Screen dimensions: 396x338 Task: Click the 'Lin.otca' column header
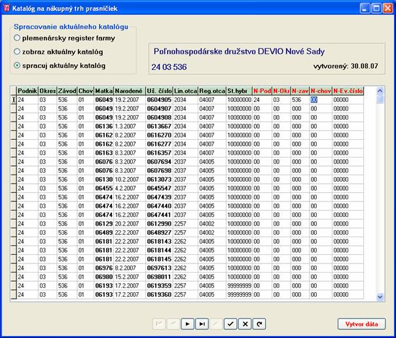pos(186,91)
